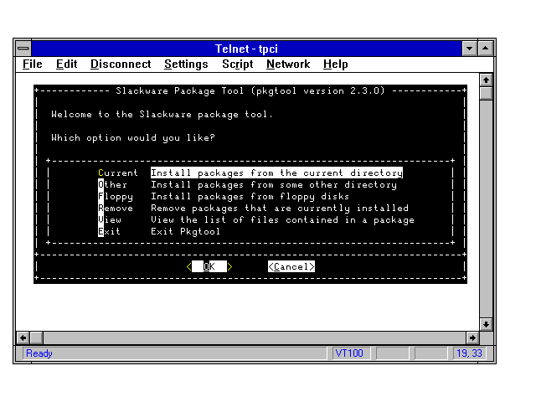Image resolution: width=536 pixels, height=402 pixels.
Task: Open the Script menu
Action: pyautogui.click(x=237, y=64)
